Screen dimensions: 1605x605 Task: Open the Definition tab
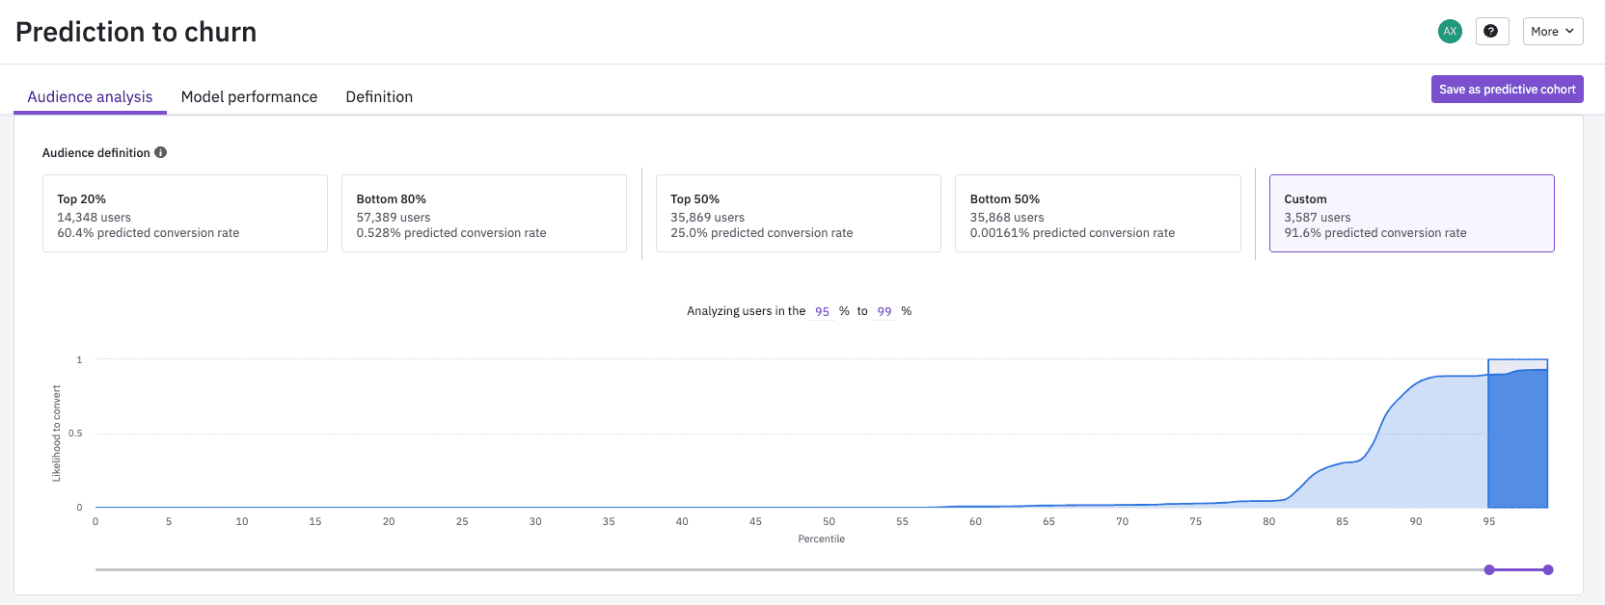tap(379, 97)
